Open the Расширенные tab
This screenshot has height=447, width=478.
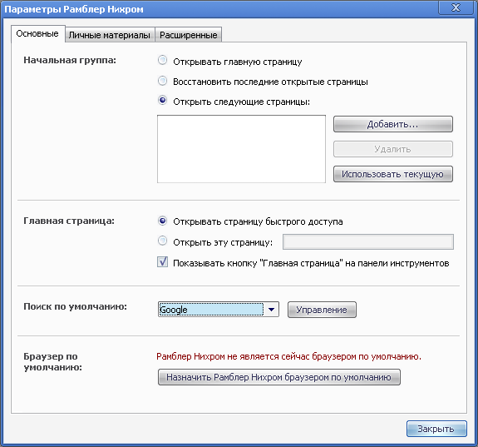pyautogui.click(x=189, y=35)
